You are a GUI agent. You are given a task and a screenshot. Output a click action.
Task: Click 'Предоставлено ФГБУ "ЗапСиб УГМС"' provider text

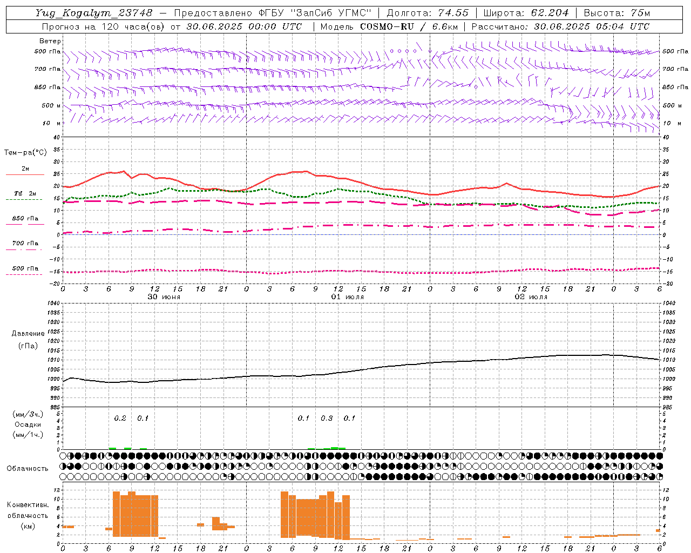273,13
